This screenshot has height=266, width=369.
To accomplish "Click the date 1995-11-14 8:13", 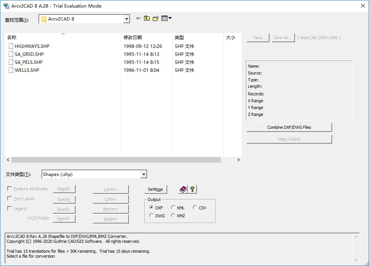I will point(141,54).
